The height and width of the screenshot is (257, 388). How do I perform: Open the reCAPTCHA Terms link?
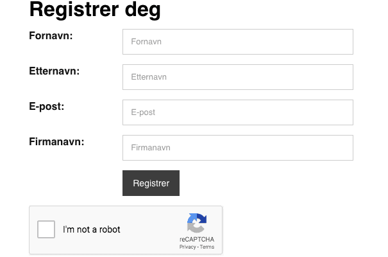(x=207, y=247)
